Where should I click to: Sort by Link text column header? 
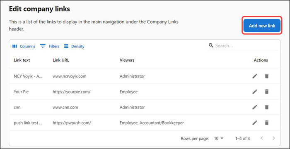pos(22,60)
